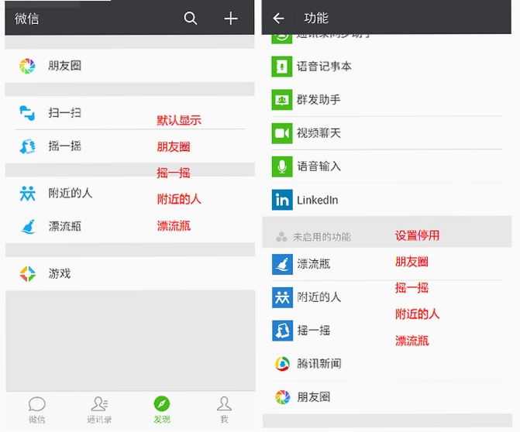The height and width of the screenshot is (432, 520).
Task: Open the 朋友圈 colorful icon on Discover page
Action: 27,66
